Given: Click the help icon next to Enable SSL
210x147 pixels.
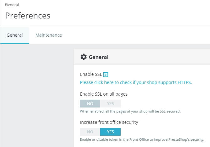Looking at the screenshot, I should (106, 75).
